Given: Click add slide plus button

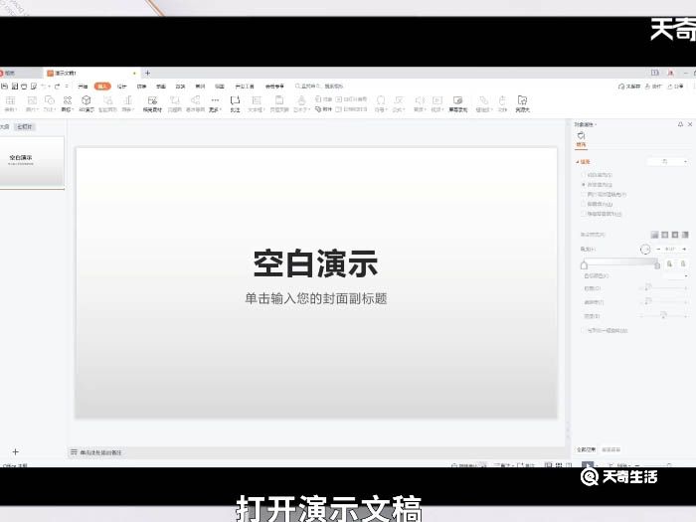Looking at the screenshot, I should click(x=16, y=451).
